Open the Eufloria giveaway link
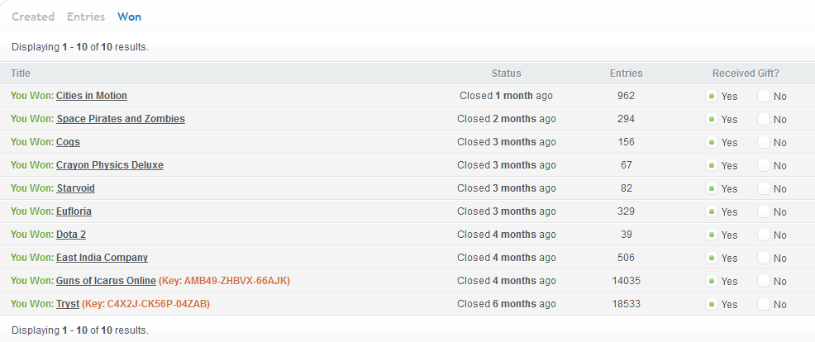This screenshot has width=815, height=342. point(74,211)
